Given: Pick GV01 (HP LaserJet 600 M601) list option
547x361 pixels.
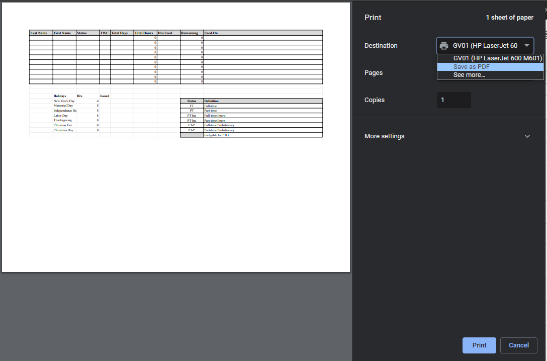Looking at the screenshot, I should (490, 58).
